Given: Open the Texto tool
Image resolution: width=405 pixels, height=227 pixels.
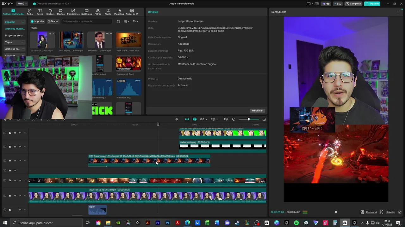Looking at the screenshot, I should [40, 12].
